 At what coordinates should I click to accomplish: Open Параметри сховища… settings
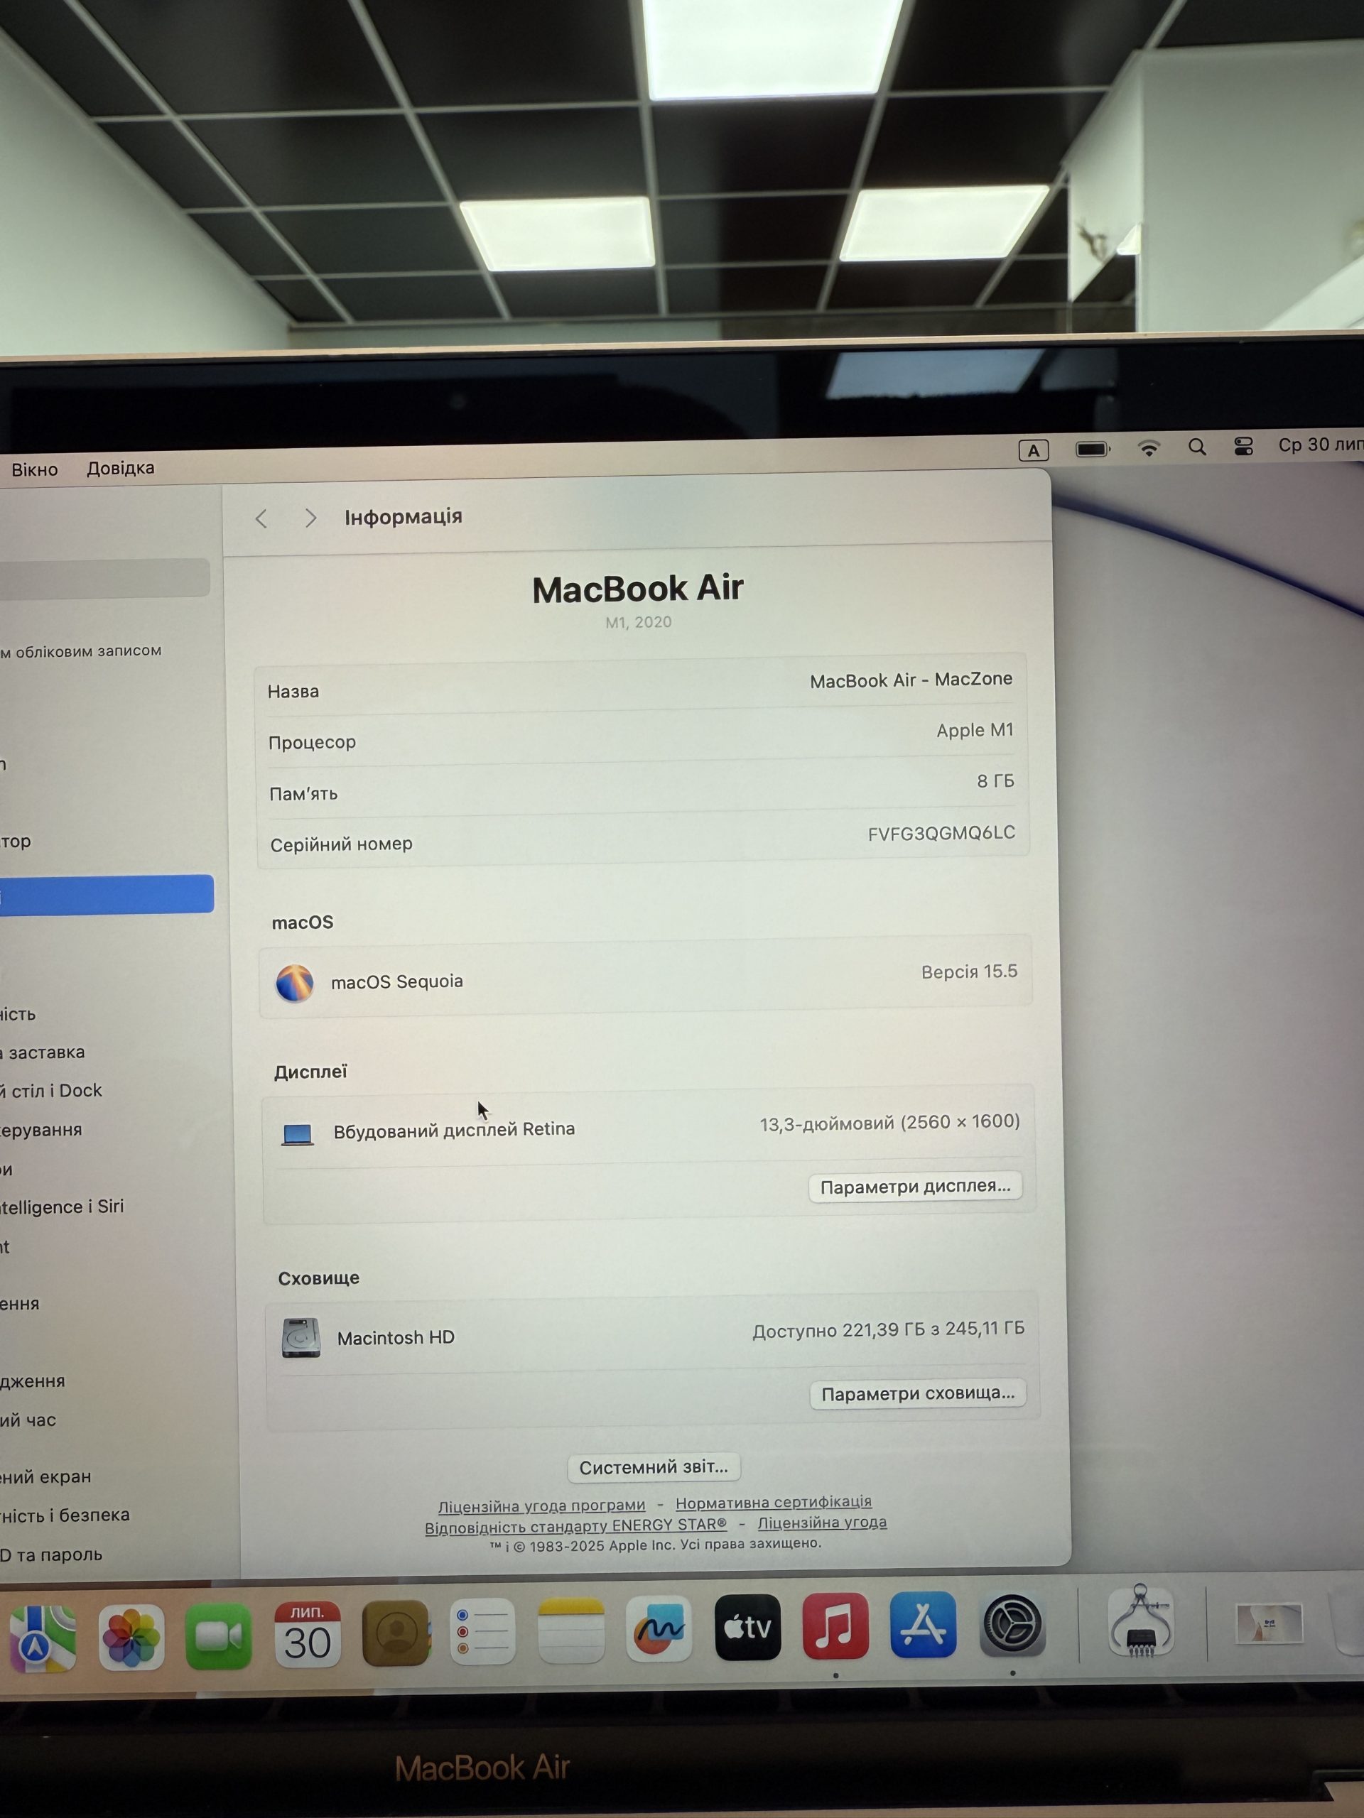click(918, 1394)
